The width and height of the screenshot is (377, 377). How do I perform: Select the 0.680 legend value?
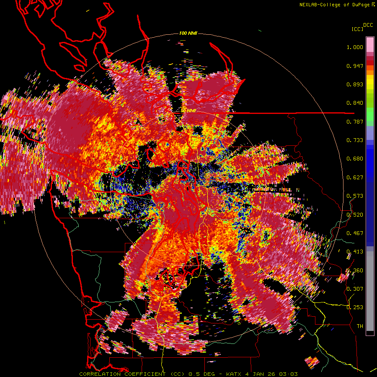pyautogui.click(x=355, y=159)
